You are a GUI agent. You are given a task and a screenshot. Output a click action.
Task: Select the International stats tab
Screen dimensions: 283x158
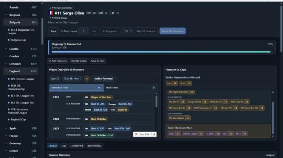(94, 146)
